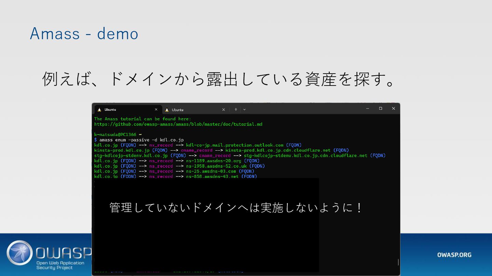Minimize the terminal window
492x276 pixels.
point(368,108)
